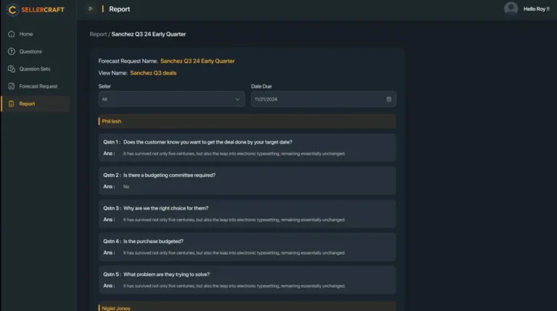Click the Questions help-circle icon
This screenshot has width=557, height=311.
[x=12, y=51]
